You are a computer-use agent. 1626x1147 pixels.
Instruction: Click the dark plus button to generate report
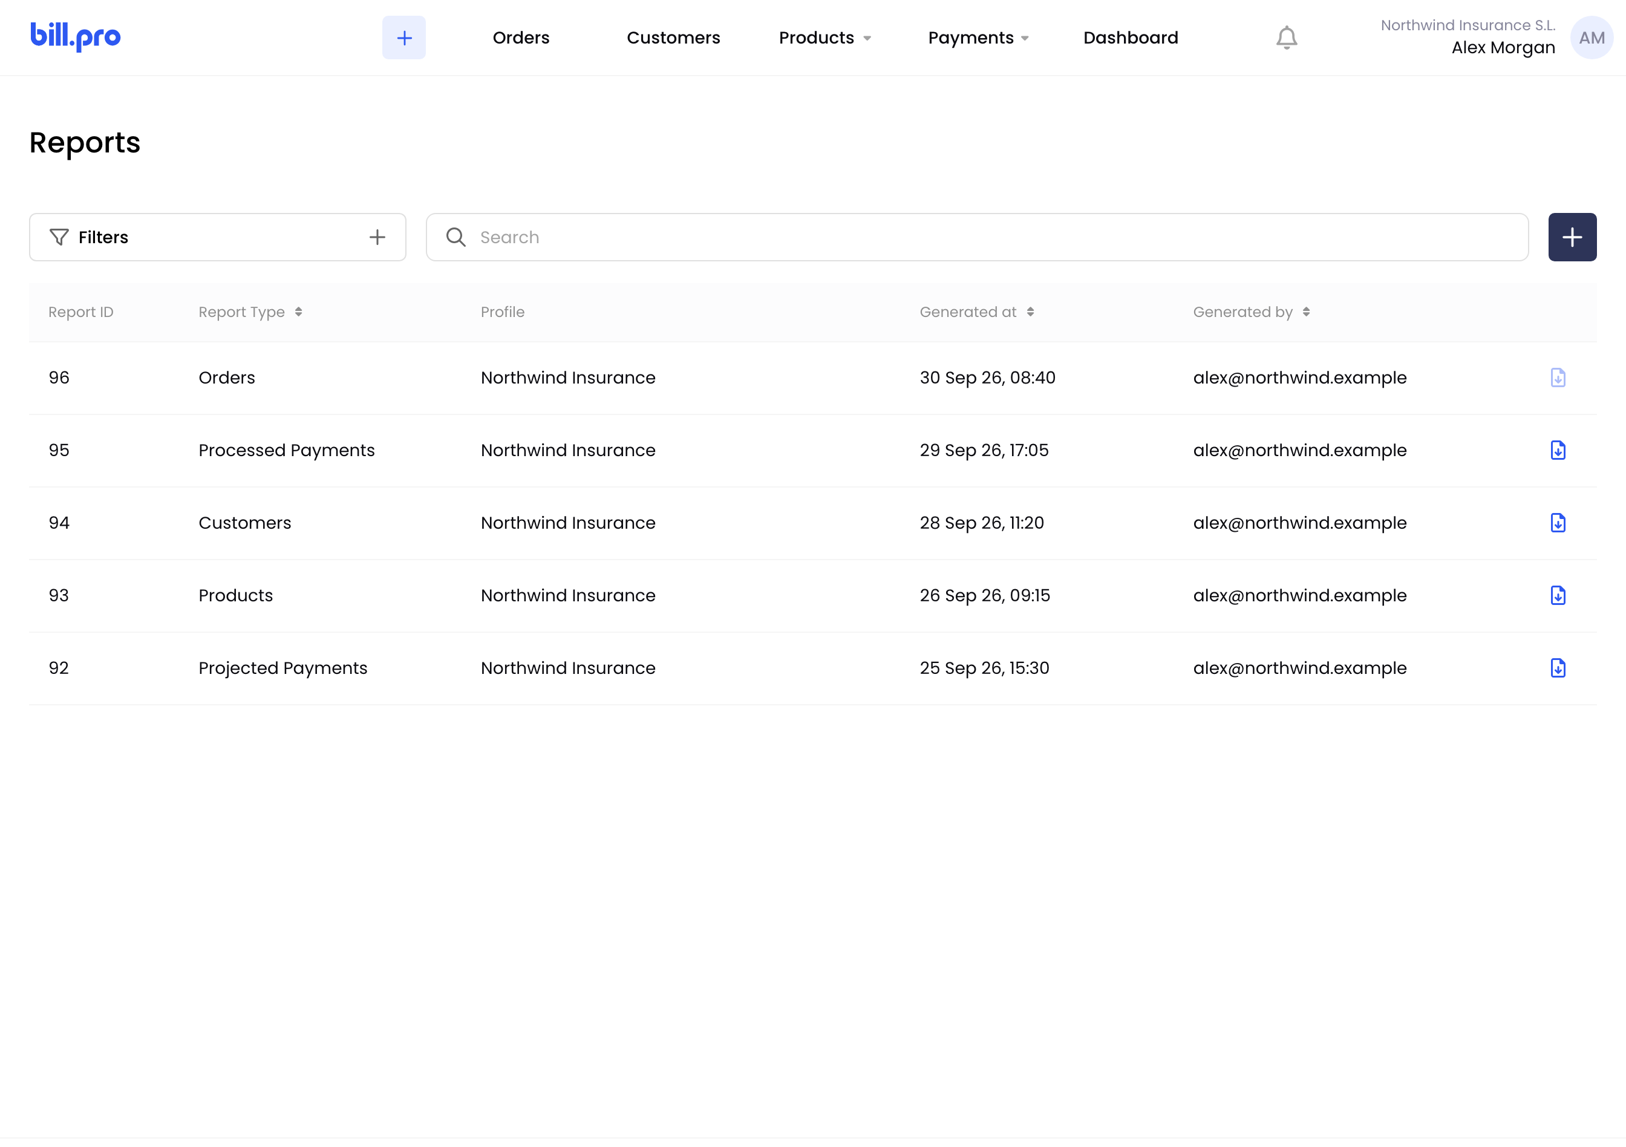click(1572, 237)
